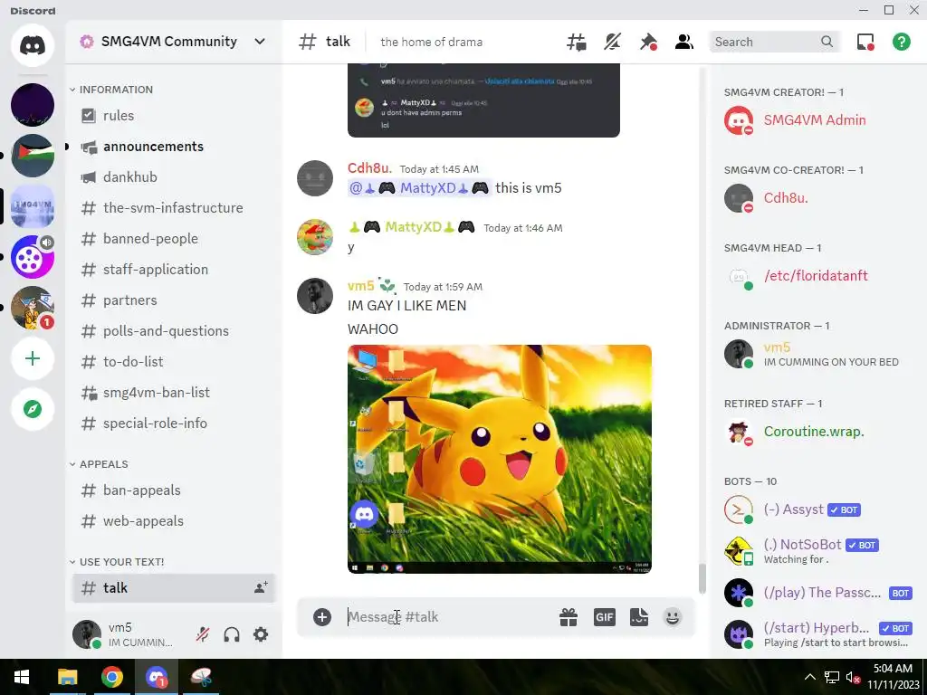927x695 pixels.
Task: Show pinned messages
Action: (648, 42)
